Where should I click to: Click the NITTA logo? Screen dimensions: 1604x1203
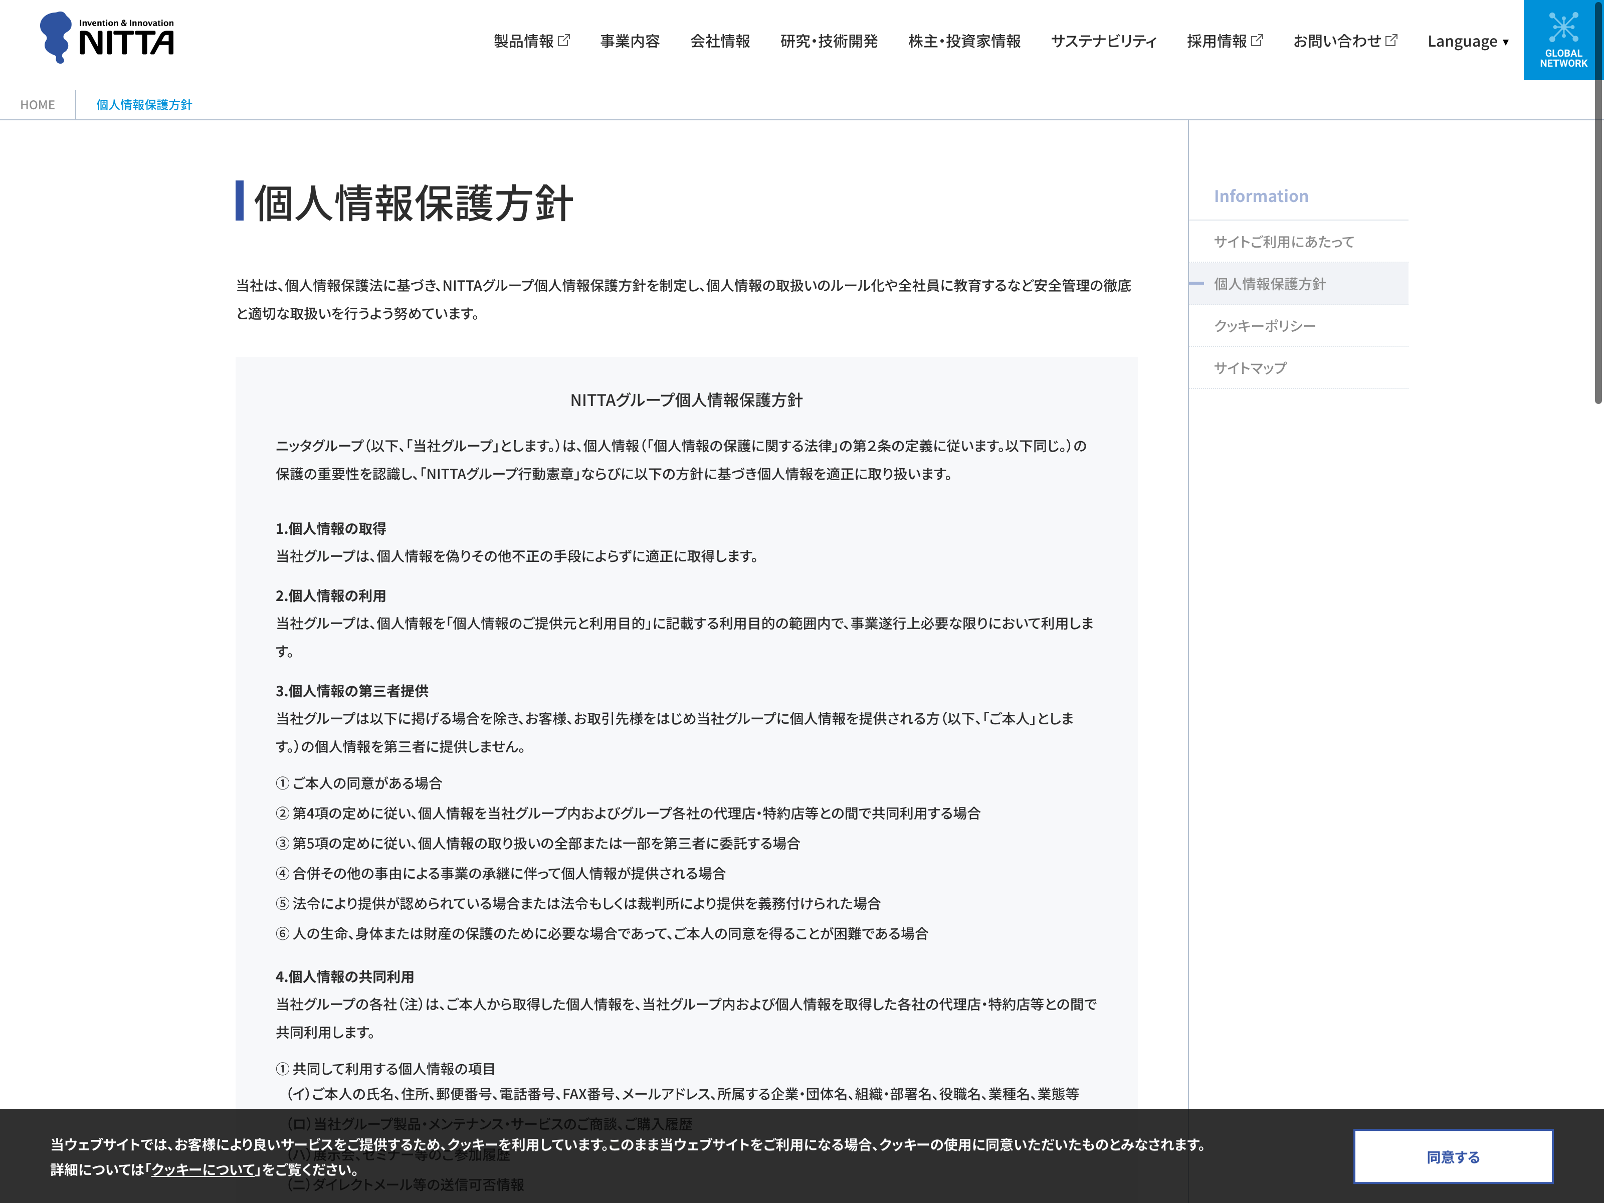[x=107, y=38]
